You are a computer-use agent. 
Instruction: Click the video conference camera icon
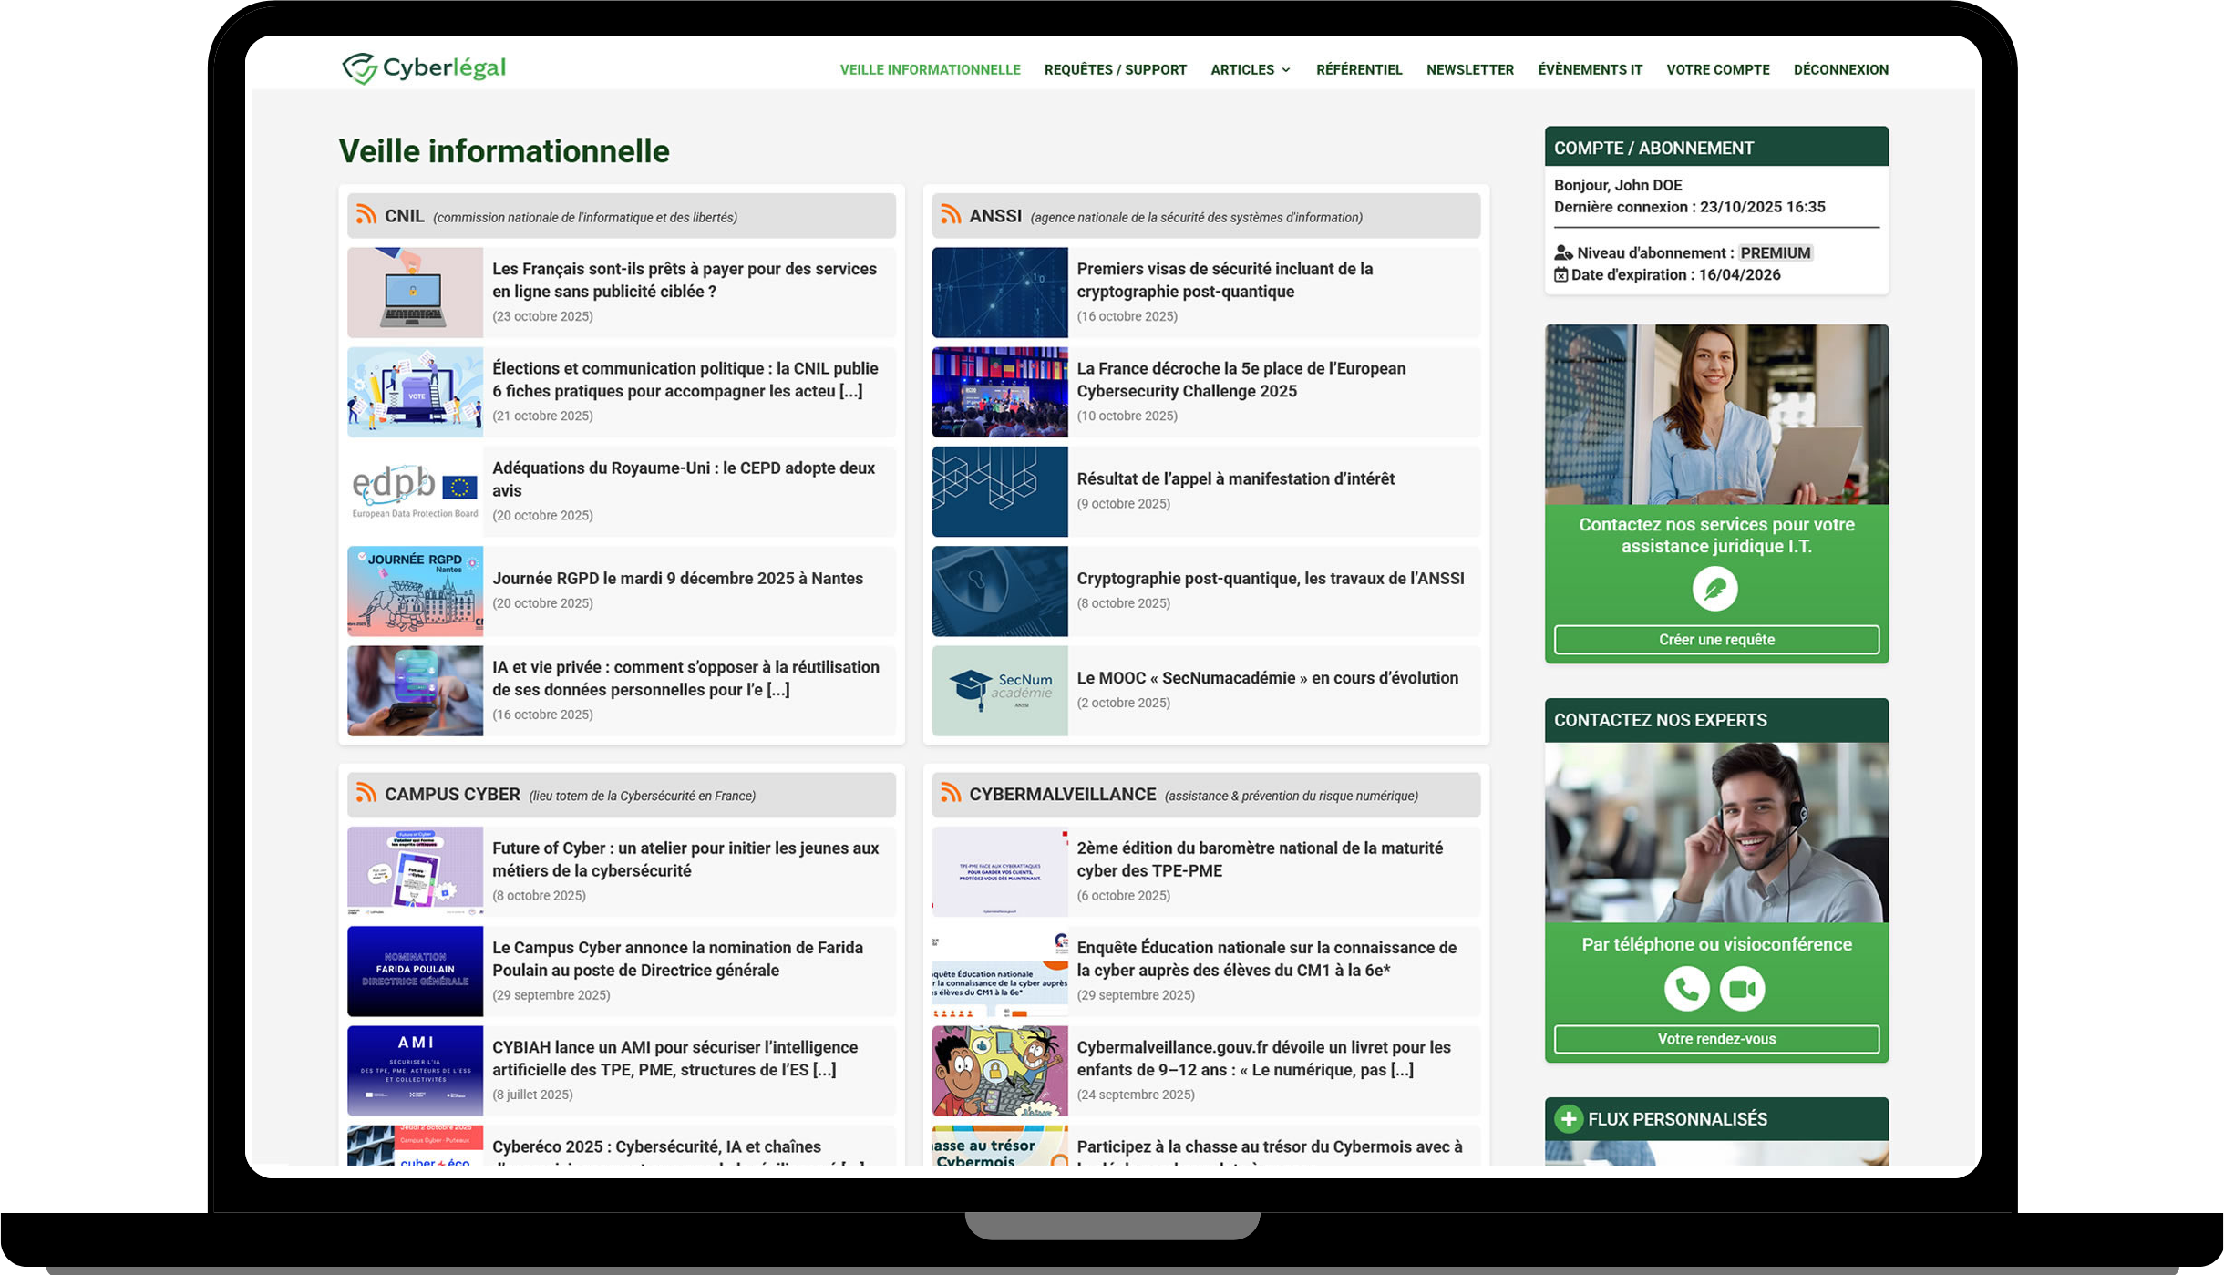pos(1743,989)
